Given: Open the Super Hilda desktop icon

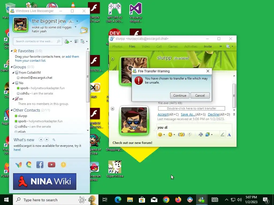Looking at the screenshot, I should tap(115, 169).
